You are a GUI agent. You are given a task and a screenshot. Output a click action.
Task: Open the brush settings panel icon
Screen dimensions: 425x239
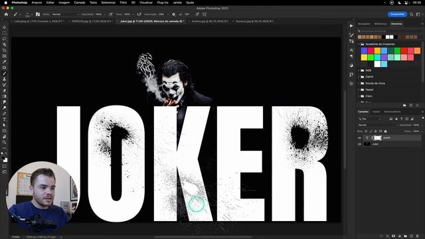pyautogui.click(x=38, y=15)
